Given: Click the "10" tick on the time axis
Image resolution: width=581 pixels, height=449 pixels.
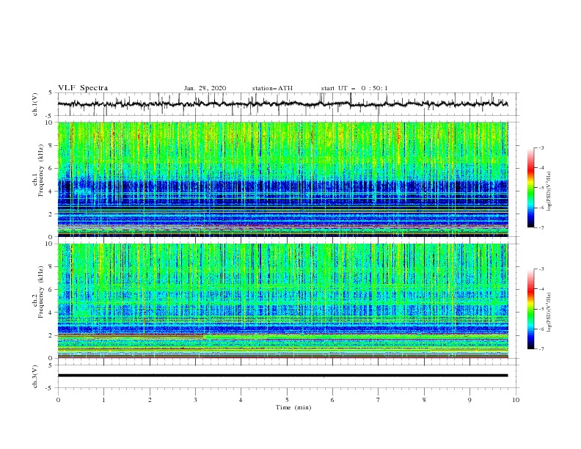Looking at the screenshot, I should point(516,400).
